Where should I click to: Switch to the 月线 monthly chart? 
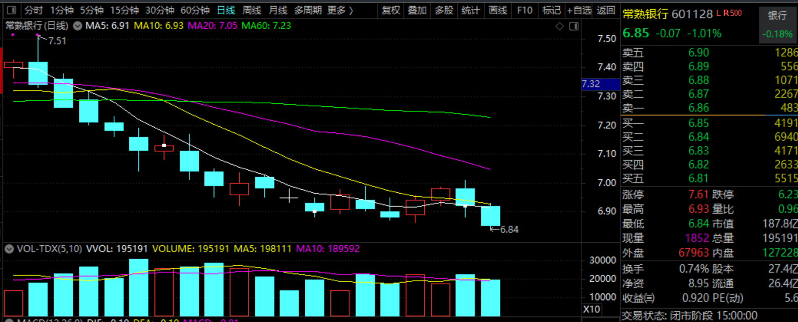[x=278, y=10]
